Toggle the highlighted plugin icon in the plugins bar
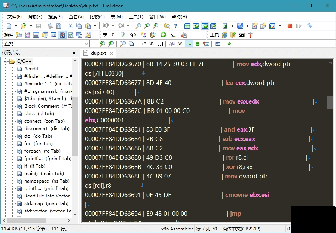 click(62, 35)
